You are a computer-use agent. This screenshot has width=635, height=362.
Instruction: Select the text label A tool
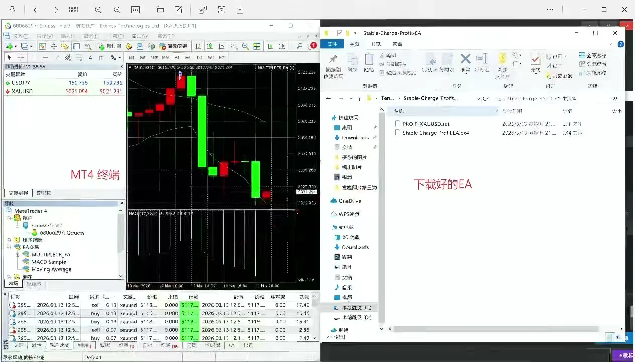click(90, 58)
